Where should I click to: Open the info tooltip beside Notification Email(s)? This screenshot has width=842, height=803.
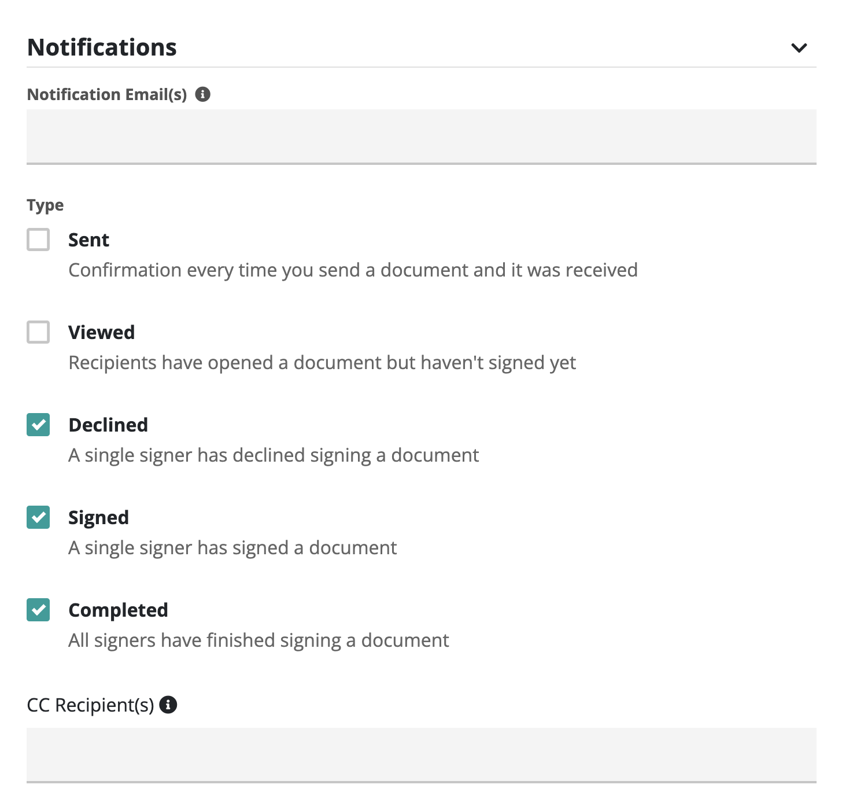204,93
